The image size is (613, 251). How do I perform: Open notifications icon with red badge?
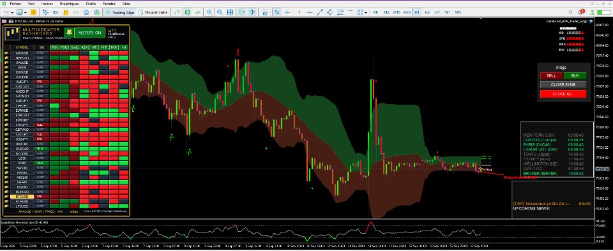[x=581, y=12]
